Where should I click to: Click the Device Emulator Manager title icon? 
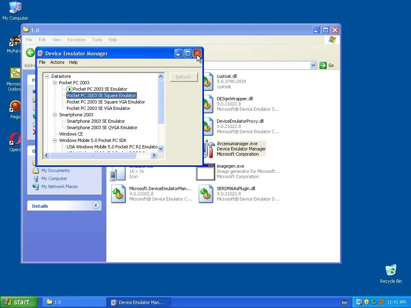(x=41, y=53)
